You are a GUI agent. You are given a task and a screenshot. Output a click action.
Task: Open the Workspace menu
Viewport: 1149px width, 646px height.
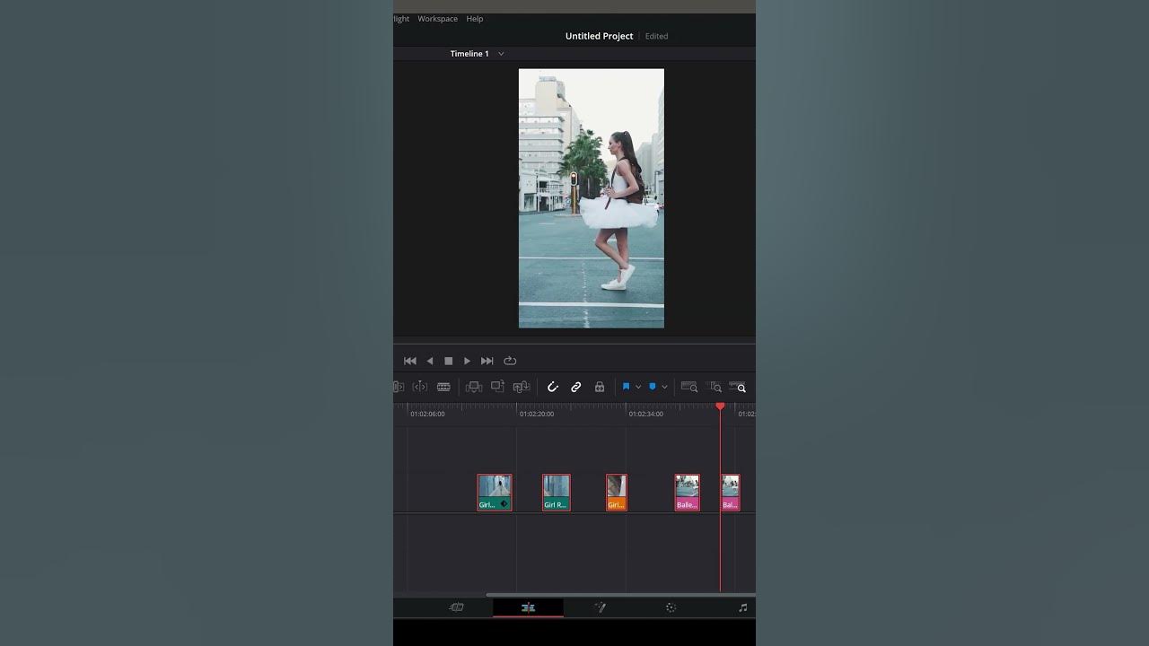[x=437, y=19]
